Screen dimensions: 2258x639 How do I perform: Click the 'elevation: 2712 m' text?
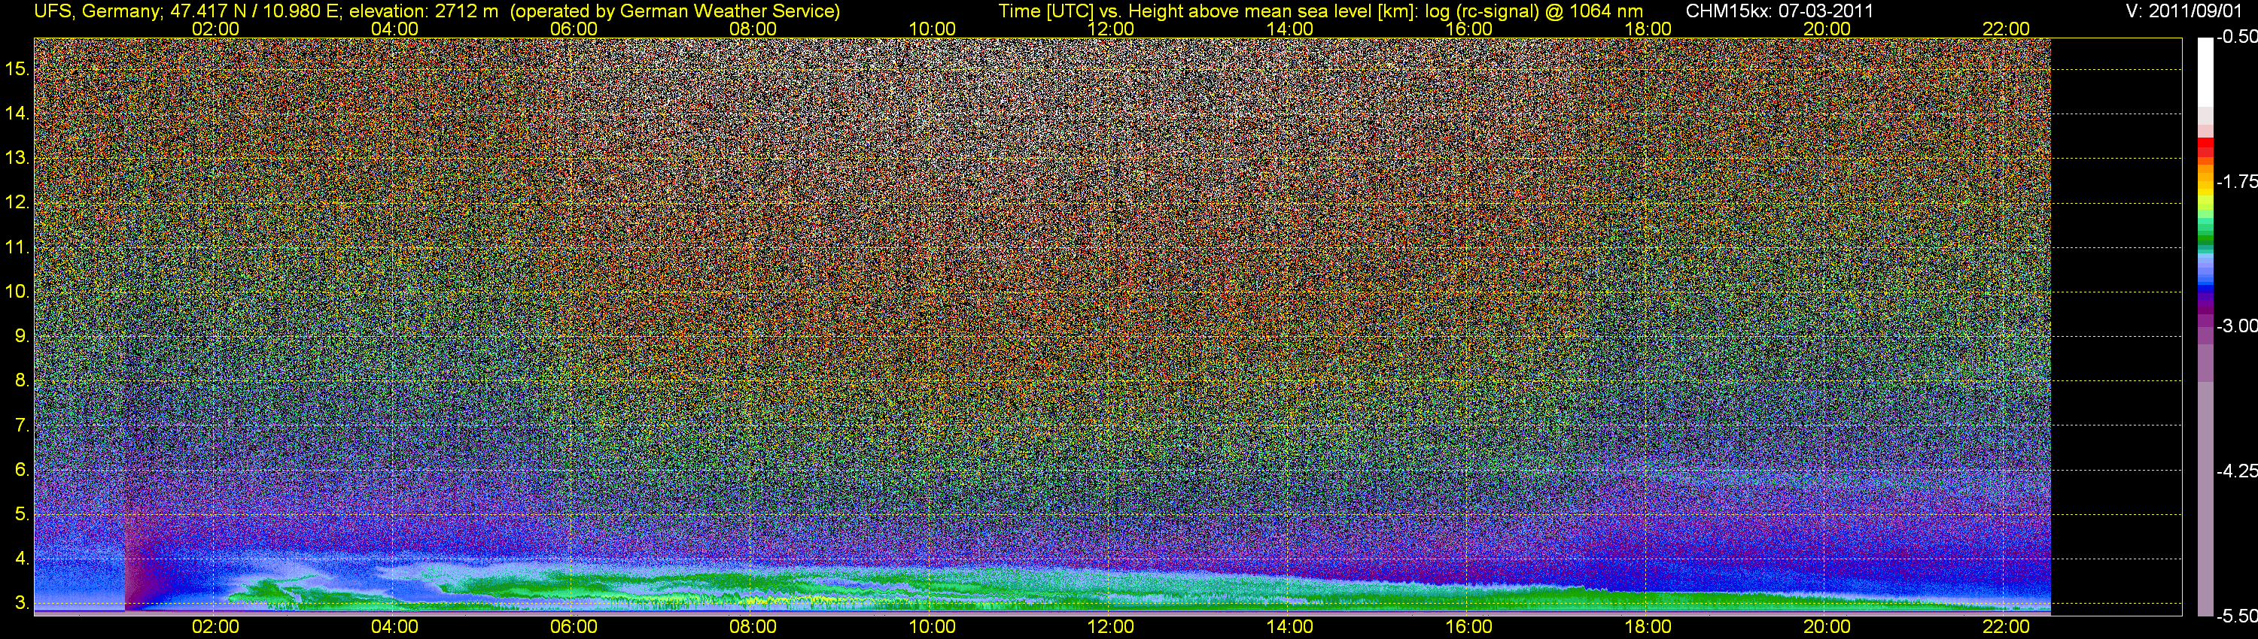pyautogui.click(x=423, y=11)
